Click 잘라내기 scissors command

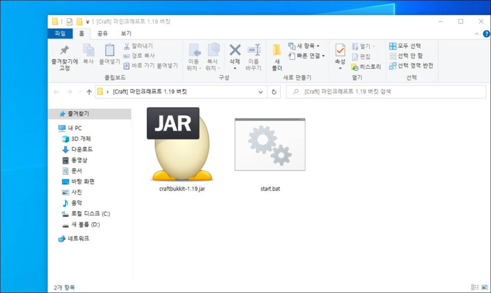pyautogui.click(x=138, y=46)
